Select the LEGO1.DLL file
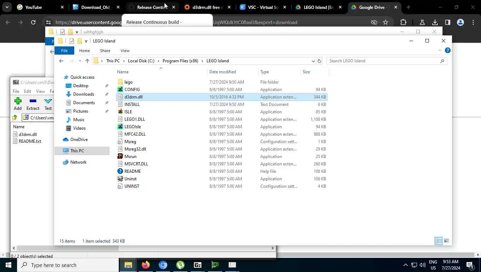This screenshot has width=481, height=272. click(x=134, y=119)
